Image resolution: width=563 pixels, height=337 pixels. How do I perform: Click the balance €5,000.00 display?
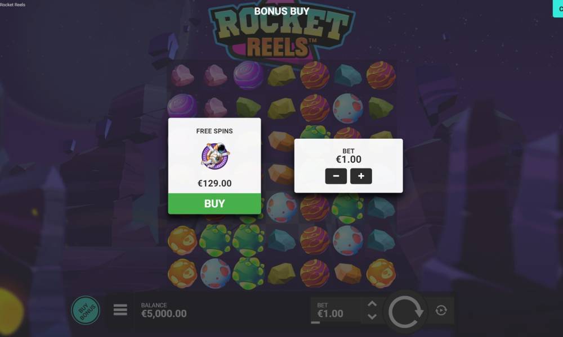(x=164, y=310)
